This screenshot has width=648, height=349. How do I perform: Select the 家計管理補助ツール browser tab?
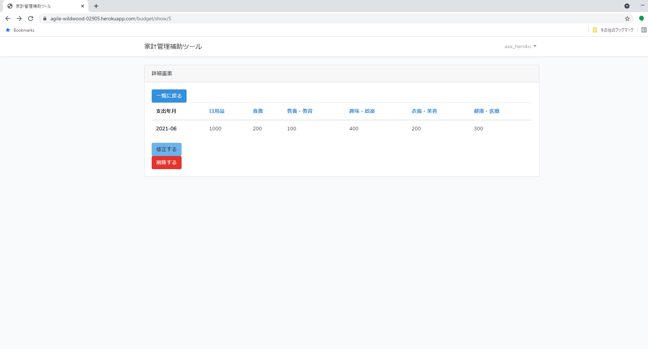tap(46, 6)
